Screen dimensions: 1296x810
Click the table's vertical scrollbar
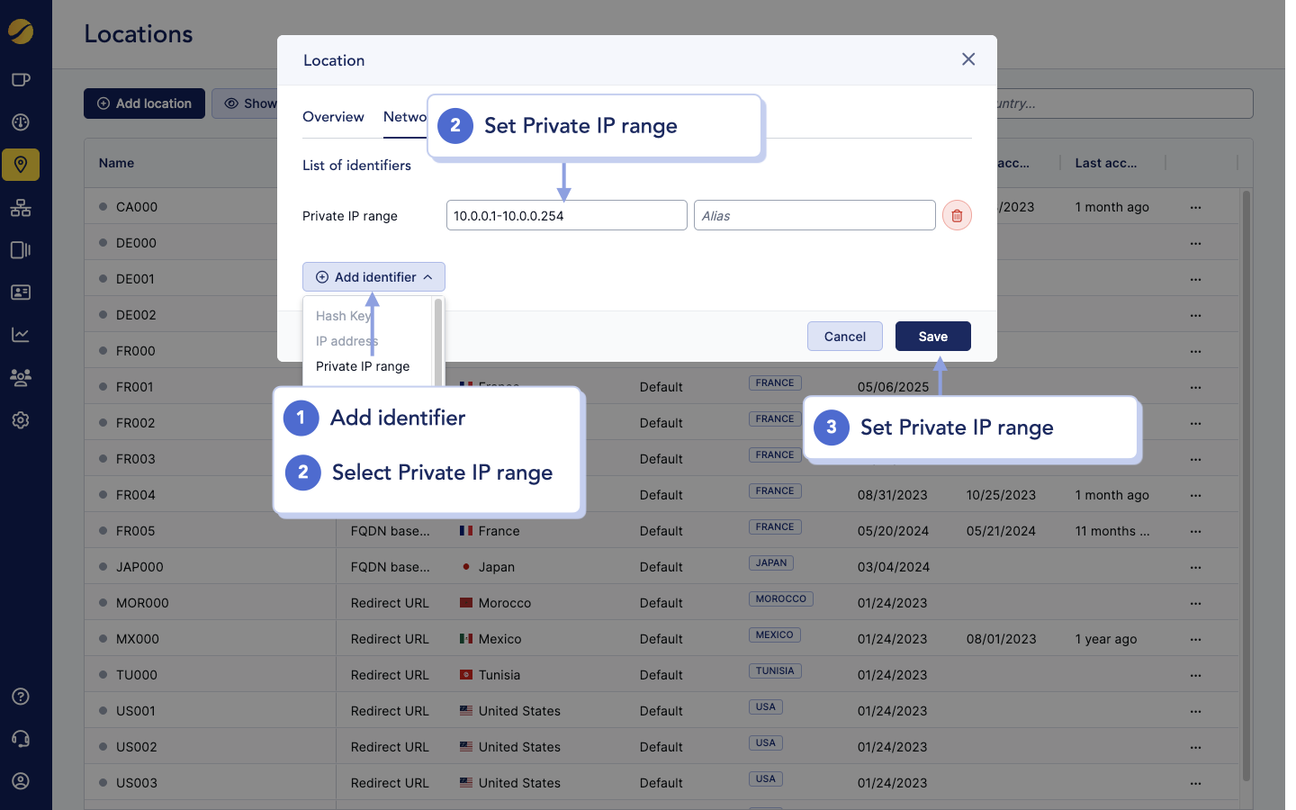(x=1246, y=486)
